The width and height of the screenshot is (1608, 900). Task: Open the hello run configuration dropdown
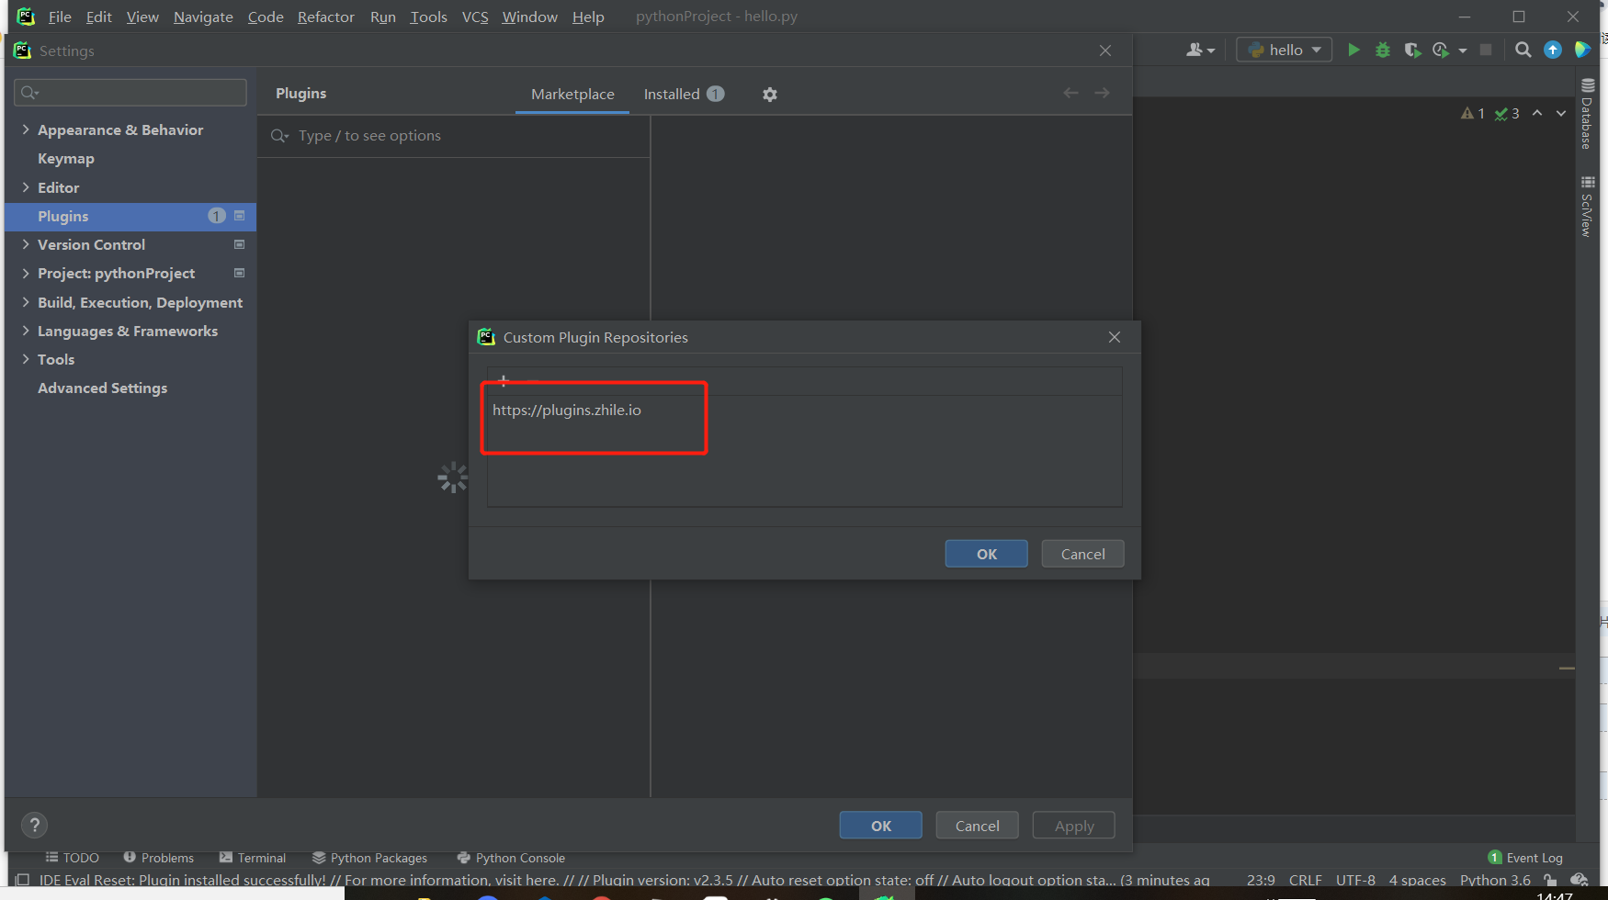coord(1285,50)
